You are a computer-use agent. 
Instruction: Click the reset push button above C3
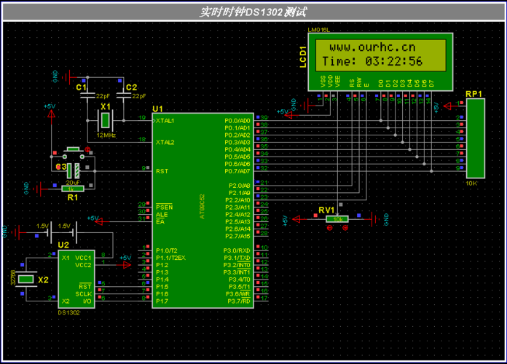point(74,153)
